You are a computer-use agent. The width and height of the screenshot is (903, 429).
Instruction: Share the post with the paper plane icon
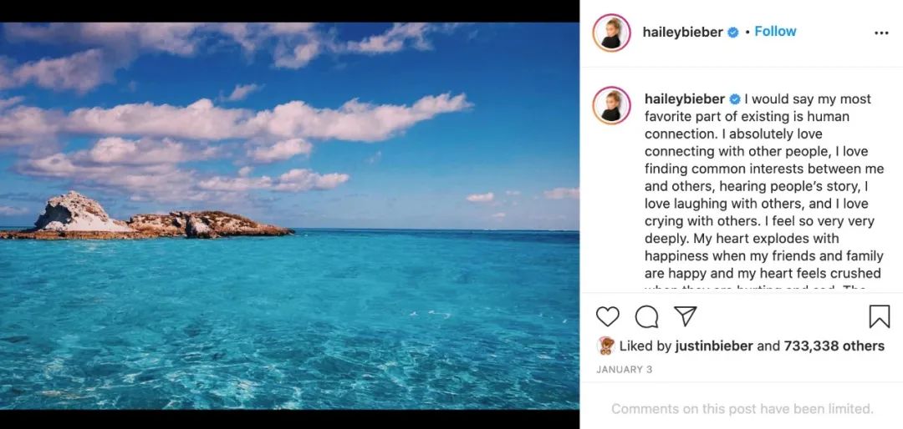point(686,316)
